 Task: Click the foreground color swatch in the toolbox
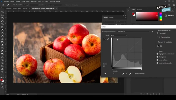coord(2,80)
